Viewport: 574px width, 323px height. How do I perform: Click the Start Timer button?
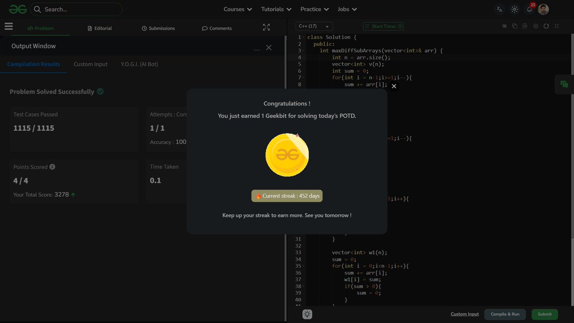coord(384,26)
